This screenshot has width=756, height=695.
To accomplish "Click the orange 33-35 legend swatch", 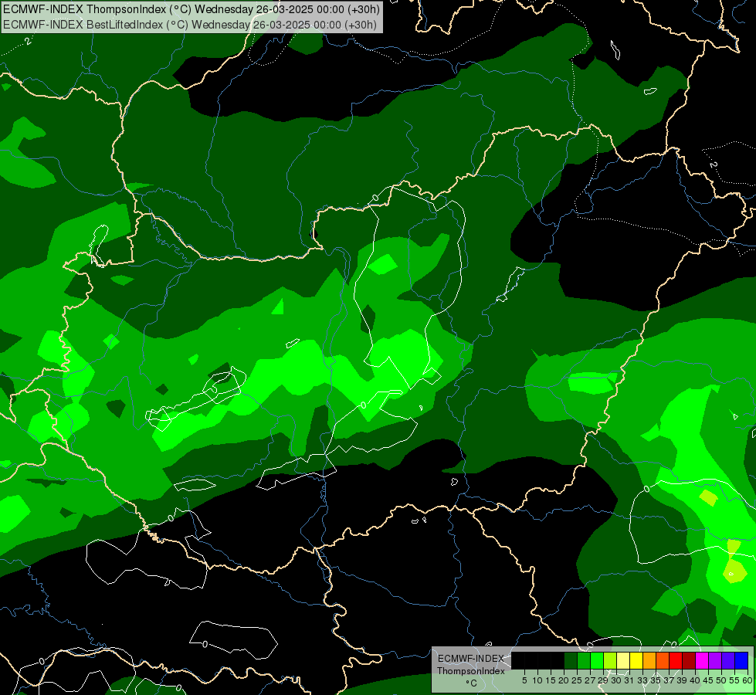I will coord(649,660).
